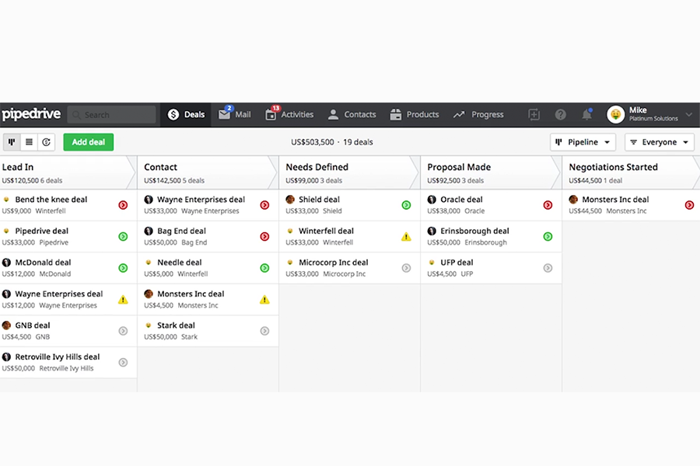
Task: Open the Pipedrive deal card
Action: [68, 236]
